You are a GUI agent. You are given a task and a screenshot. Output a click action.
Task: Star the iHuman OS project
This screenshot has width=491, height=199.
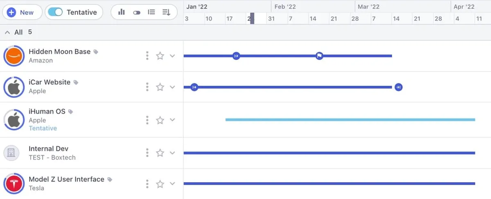160,120
